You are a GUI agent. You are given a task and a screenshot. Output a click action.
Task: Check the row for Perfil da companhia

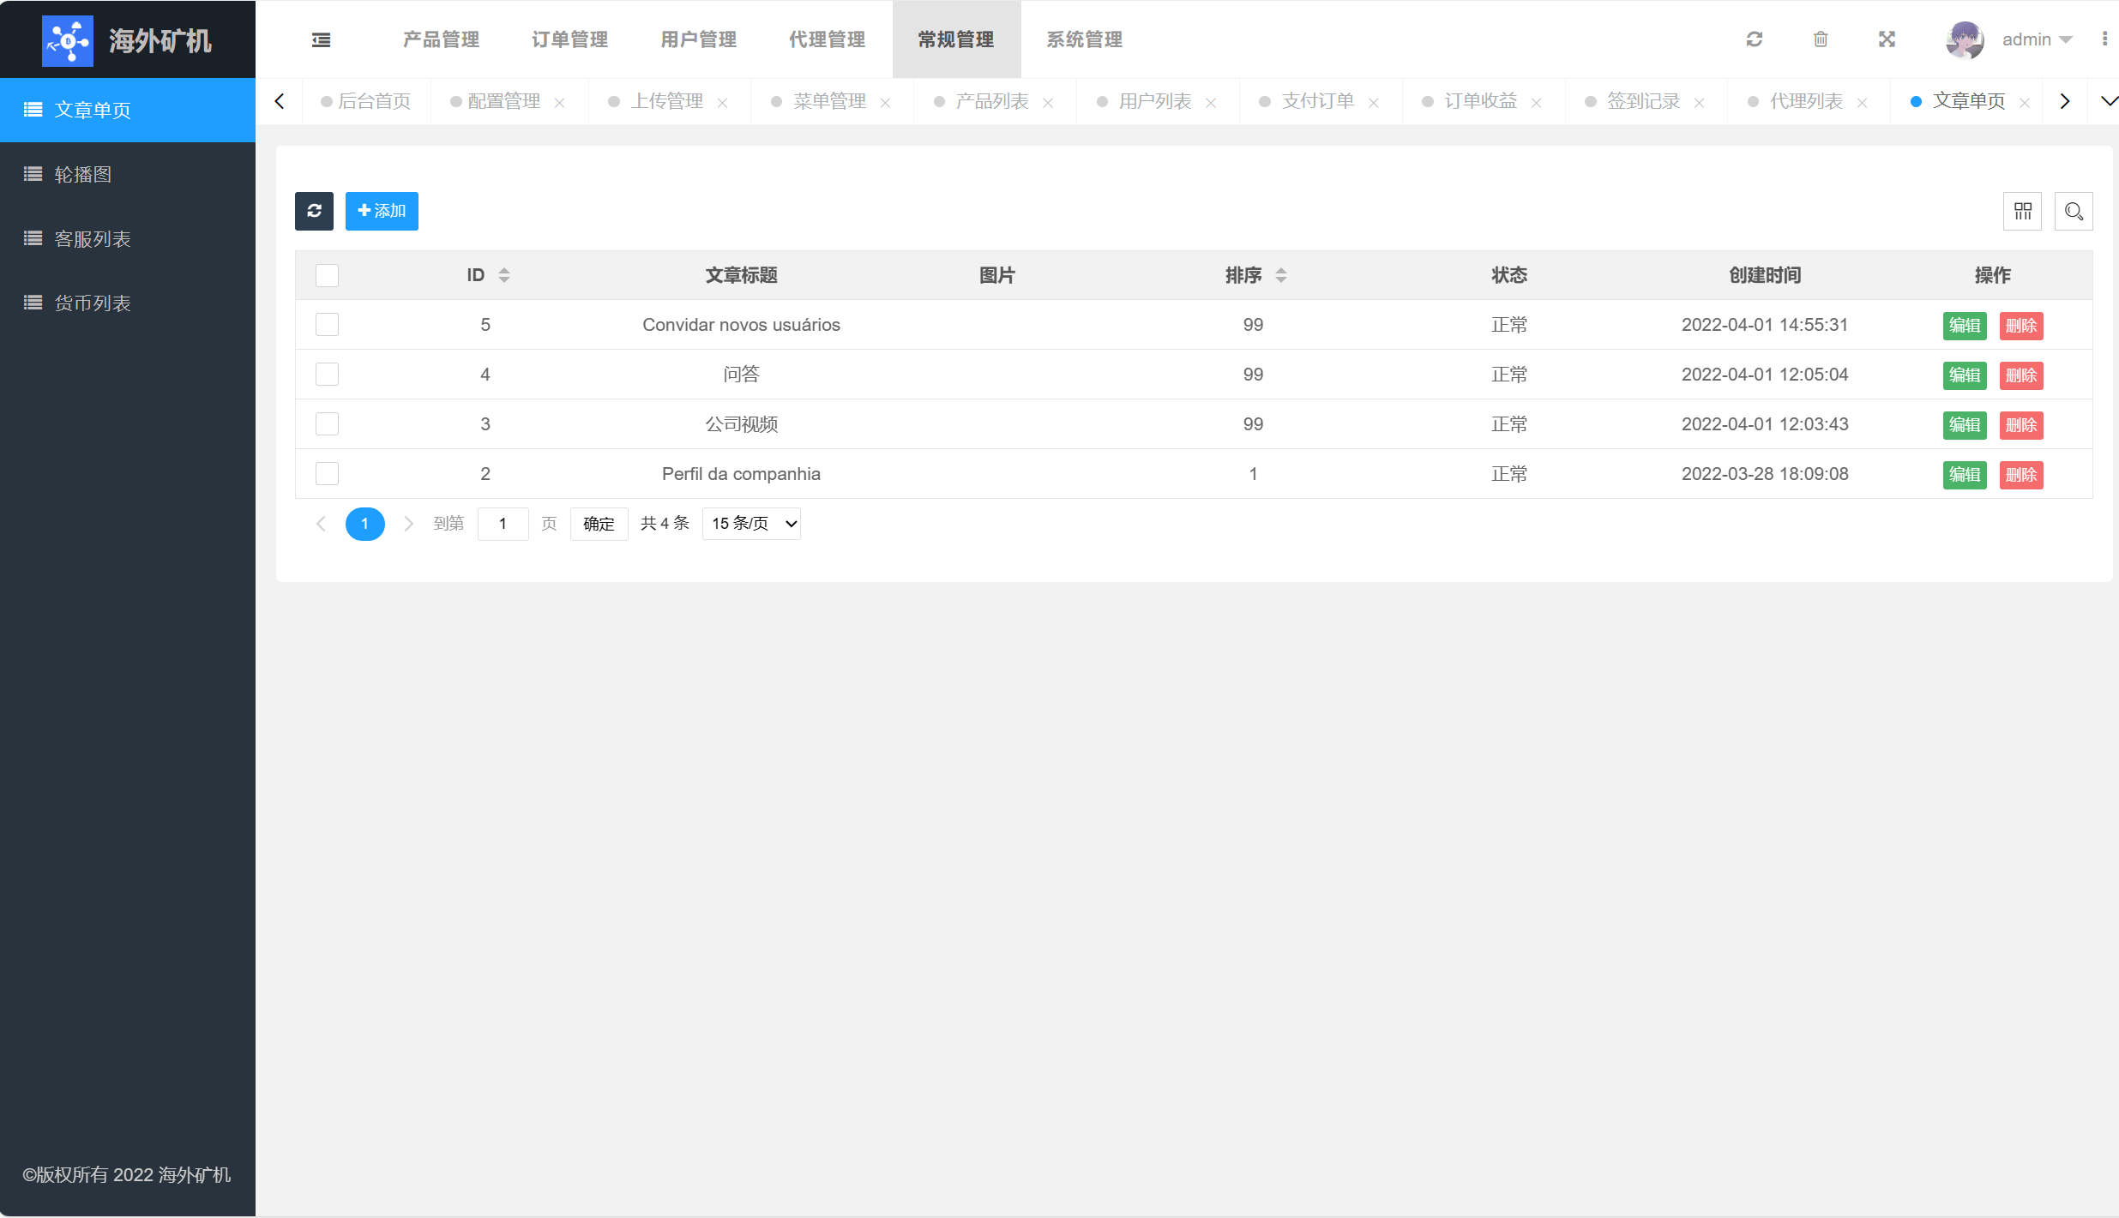pyautogui.click(x=327, y=474)
